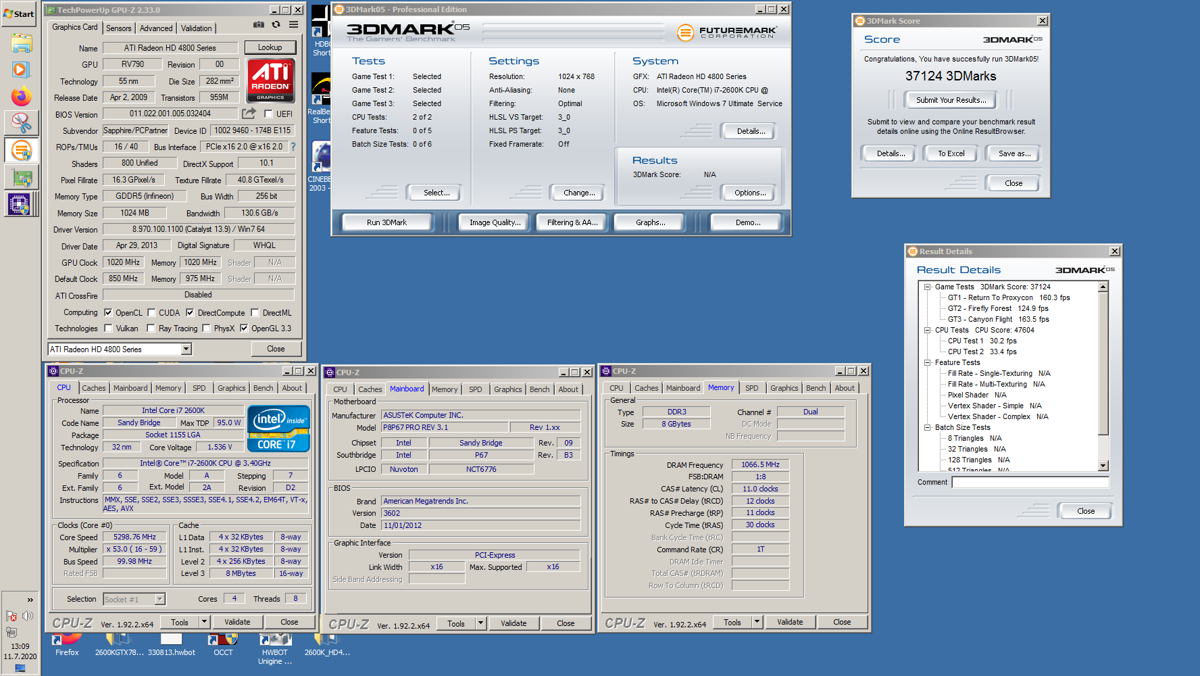Click the Run 3DMark button
Image resolution: width=1200 pixels, height=676 pixels.
(387, 222)
